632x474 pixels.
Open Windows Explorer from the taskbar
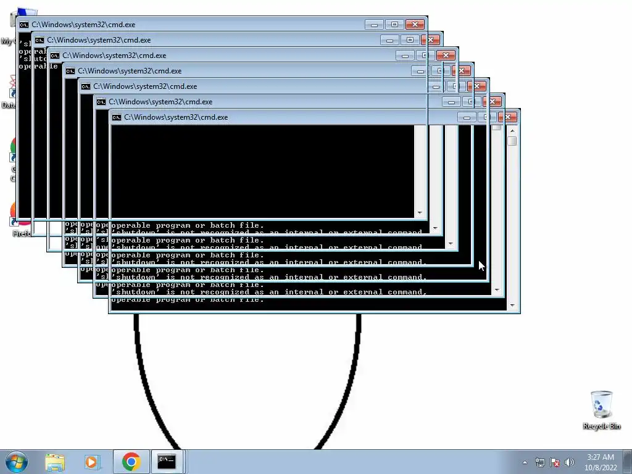[55, 462]
